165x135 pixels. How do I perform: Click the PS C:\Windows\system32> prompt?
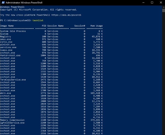point(16,20)
